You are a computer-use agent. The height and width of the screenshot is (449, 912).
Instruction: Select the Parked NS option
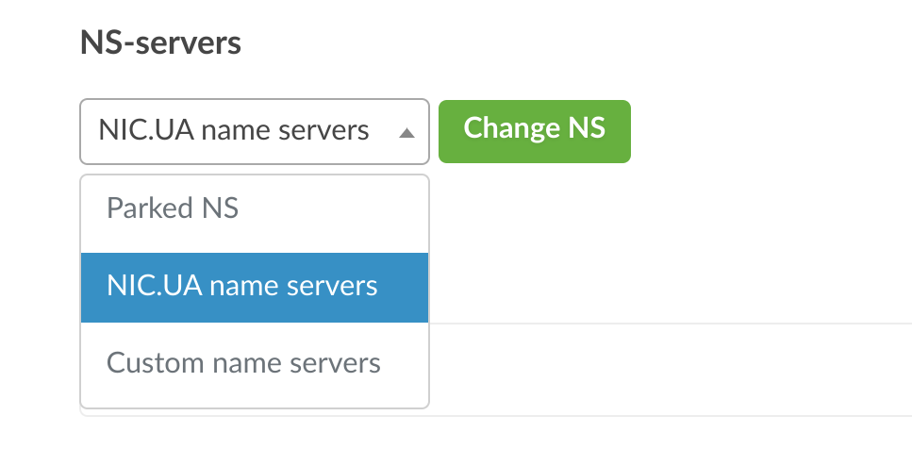pos(255,208)
